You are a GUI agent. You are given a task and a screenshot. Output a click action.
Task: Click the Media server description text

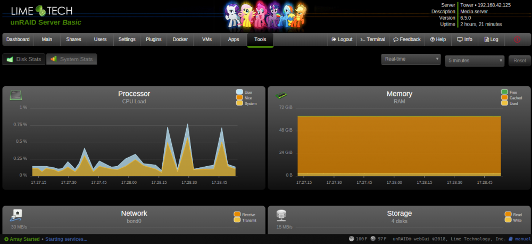point(474,12)
